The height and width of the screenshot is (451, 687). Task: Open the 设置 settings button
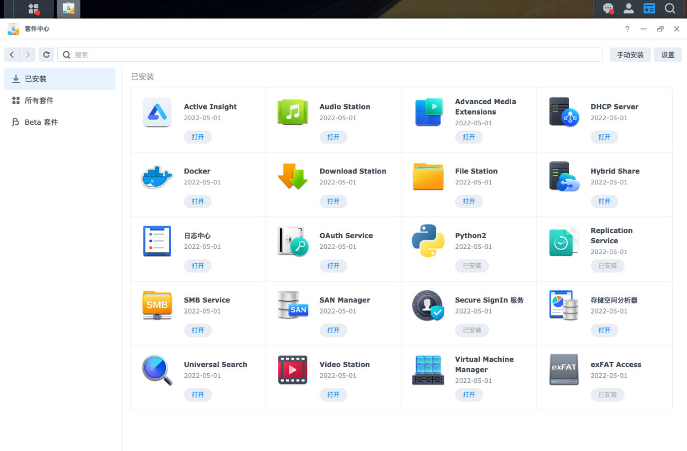668,54
